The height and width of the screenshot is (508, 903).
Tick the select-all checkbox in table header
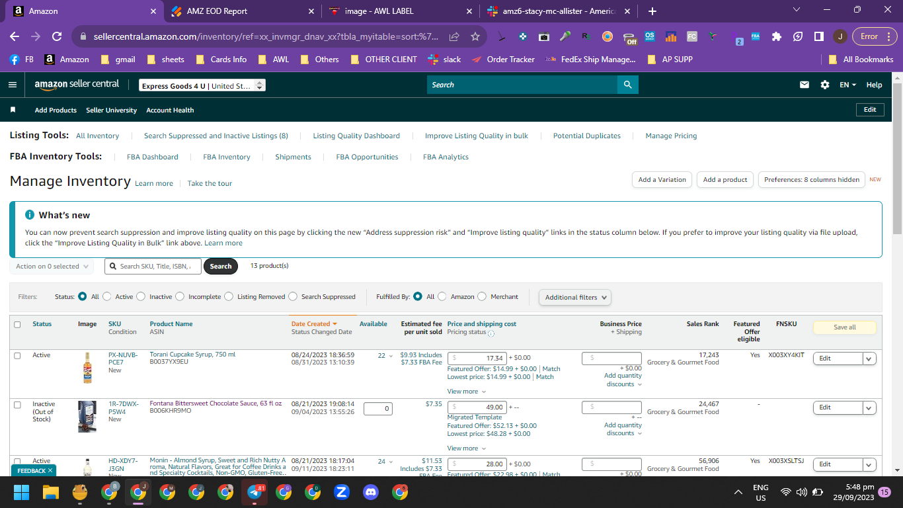click(x=17, y=325)
